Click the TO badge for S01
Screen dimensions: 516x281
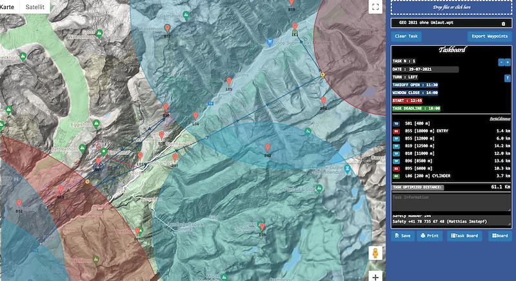(396, 124)
